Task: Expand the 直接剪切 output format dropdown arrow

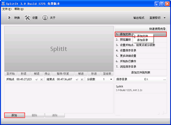Action: 165,18
